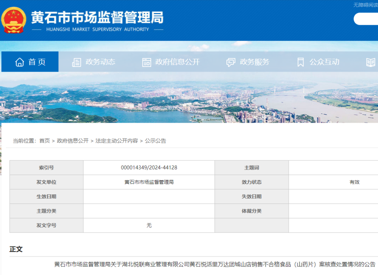Go to 法定主动公开内容 in the breadcrumb
378x275 pixels.
pyautogui.click(x=117, y=140)
